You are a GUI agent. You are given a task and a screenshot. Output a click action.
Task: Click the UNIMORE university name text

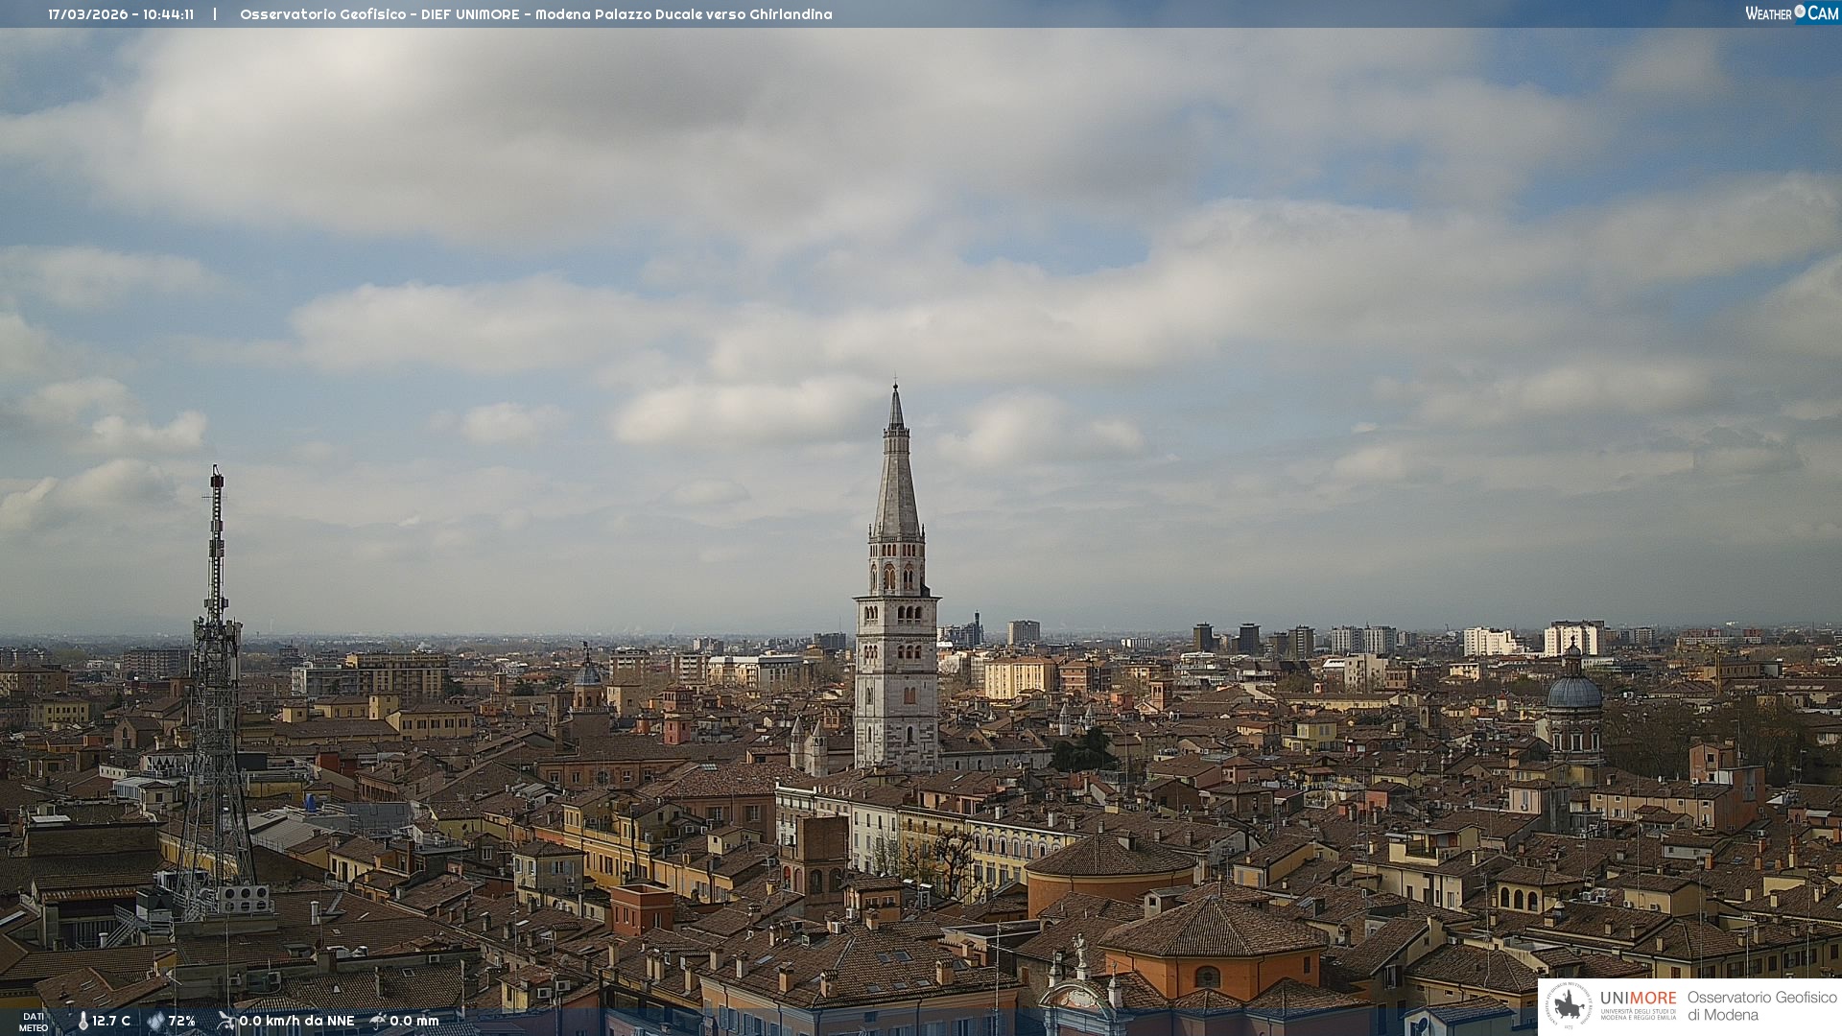pos(1638,999)
